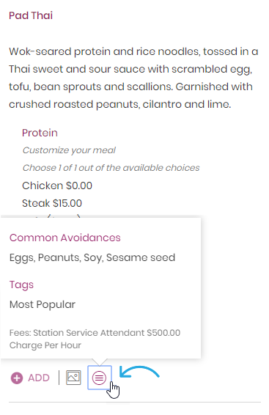Click the Tags heading in popup
Viewport: 269px width, 415px height.
pyautogui.click(x=22, y=285)
